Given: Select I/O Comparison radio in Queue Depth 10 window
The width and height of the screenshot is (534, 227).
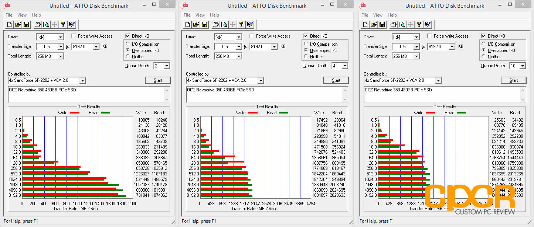Looking at the screenshot, I should coord(484,44).
